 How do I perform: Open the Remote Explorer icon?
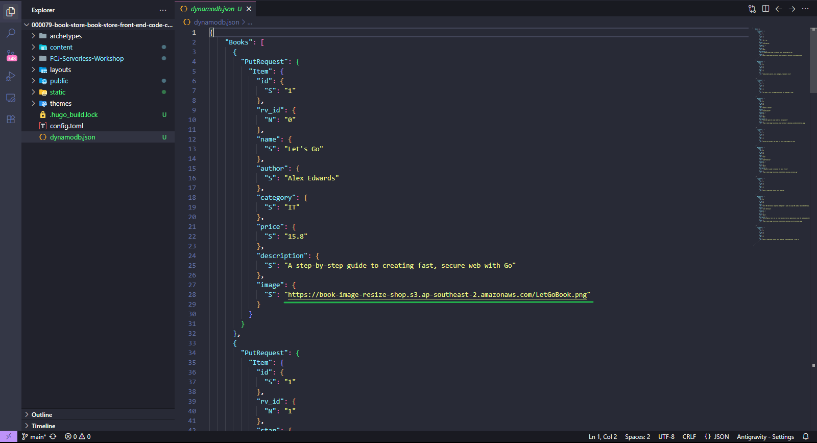pos(11,98)
